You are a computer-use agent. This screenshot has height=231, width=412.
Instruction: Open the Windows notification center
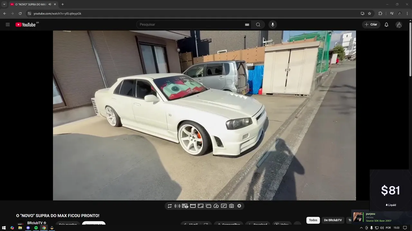click(405, 228)
